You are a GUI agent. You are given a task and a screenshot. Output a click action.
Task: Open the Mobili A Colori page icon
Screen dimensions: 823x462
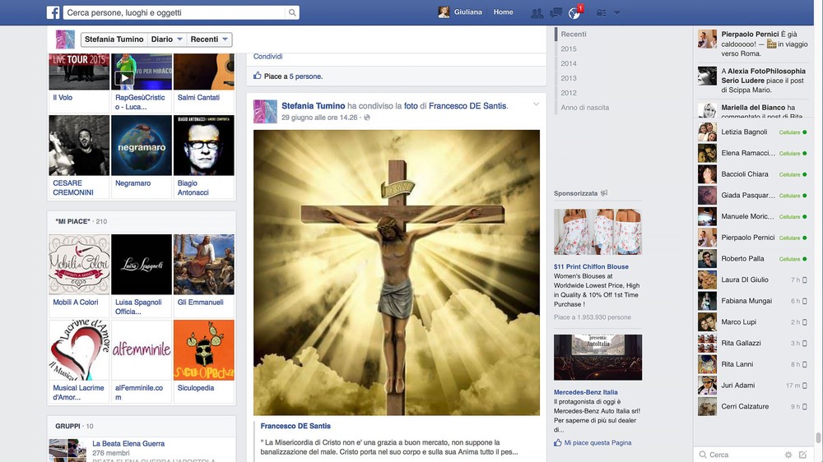click(79, 265)
